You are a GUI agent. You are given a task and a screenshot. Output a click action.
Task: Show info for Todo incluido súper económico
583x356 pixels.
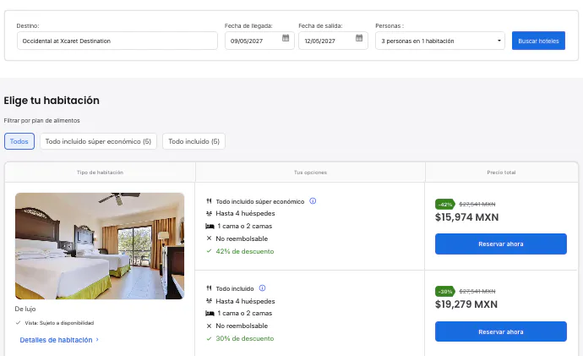[313, 201]
